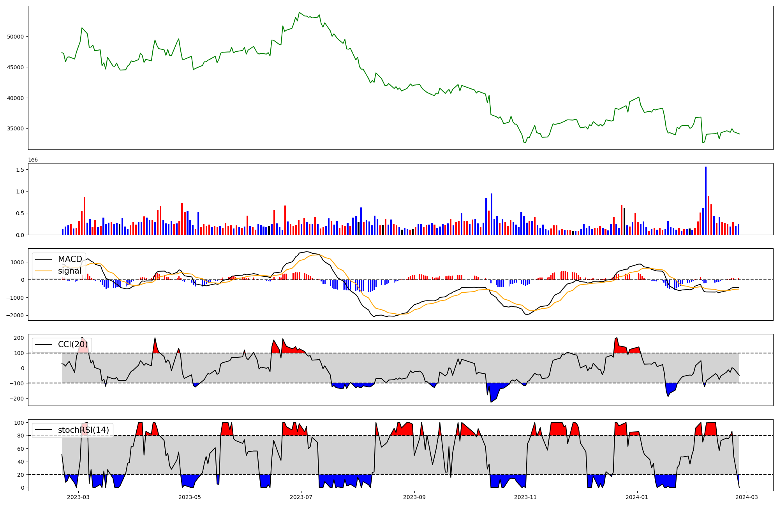
Task: Click the 1e6 volume exponent label
Action: click(x=33, y=160)
